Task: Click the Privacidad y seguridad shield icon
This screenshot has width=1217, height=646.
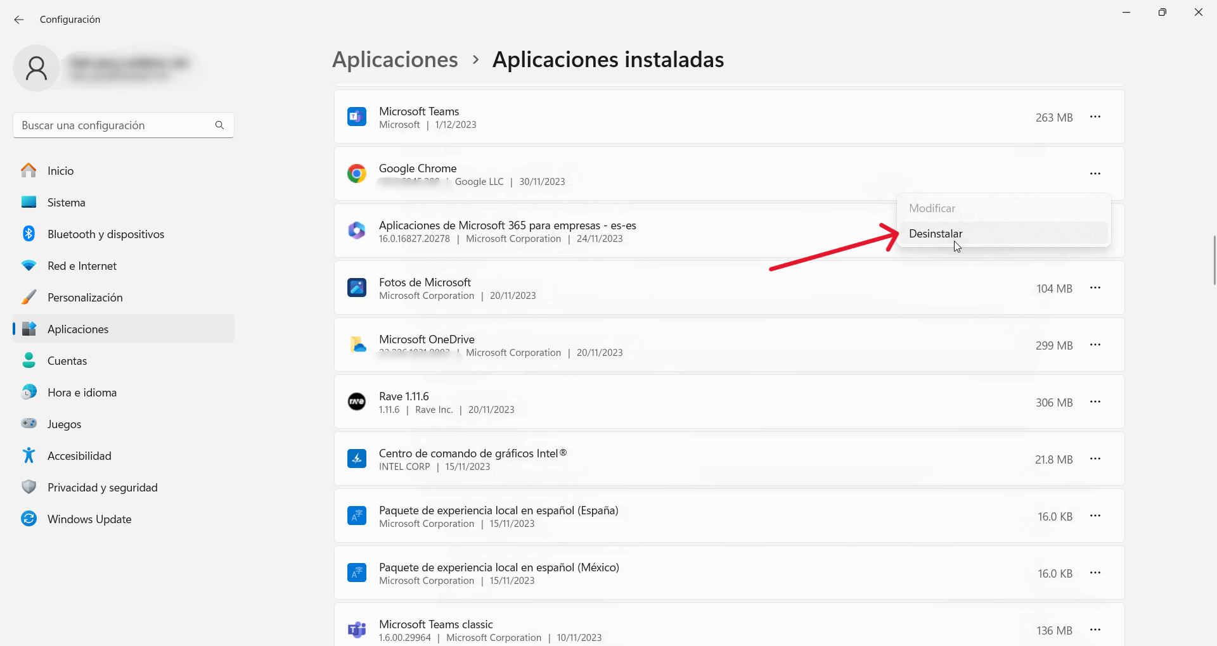Action: pos(29,487)
